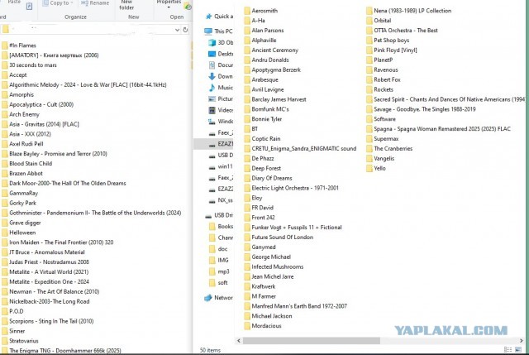
Task: Select the USB D drive icon
Action: tap(212, 156)
